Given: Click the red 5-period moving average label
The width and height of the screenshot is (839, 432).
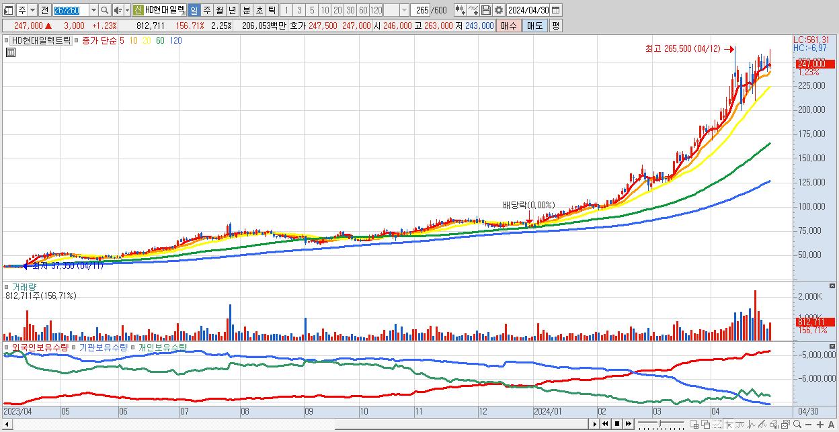Looking at the screenshot, I should tap(122, 40).
